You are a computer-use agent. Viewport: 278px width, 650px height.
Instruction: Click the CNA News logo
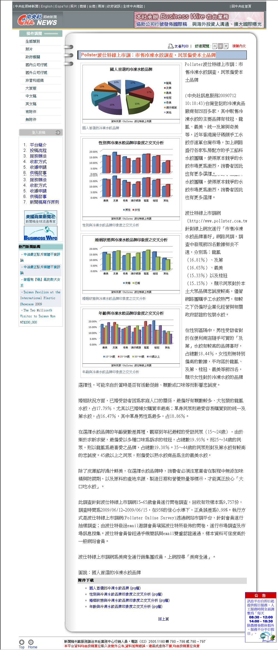[x=37, y=20]
